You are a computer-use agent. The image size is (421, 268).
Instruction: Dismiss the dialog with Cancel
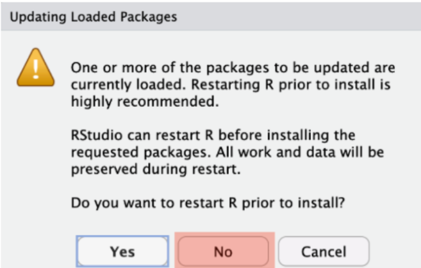[323, 251]
